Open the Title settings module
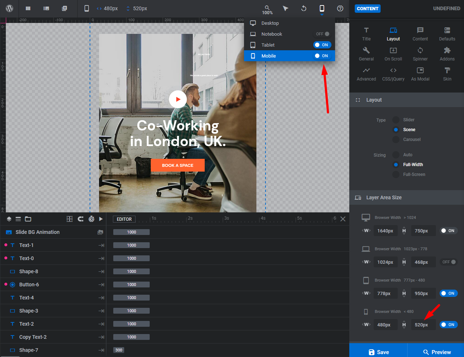The height and width of the screenshot is (357, 464). [x=366, y=34]
